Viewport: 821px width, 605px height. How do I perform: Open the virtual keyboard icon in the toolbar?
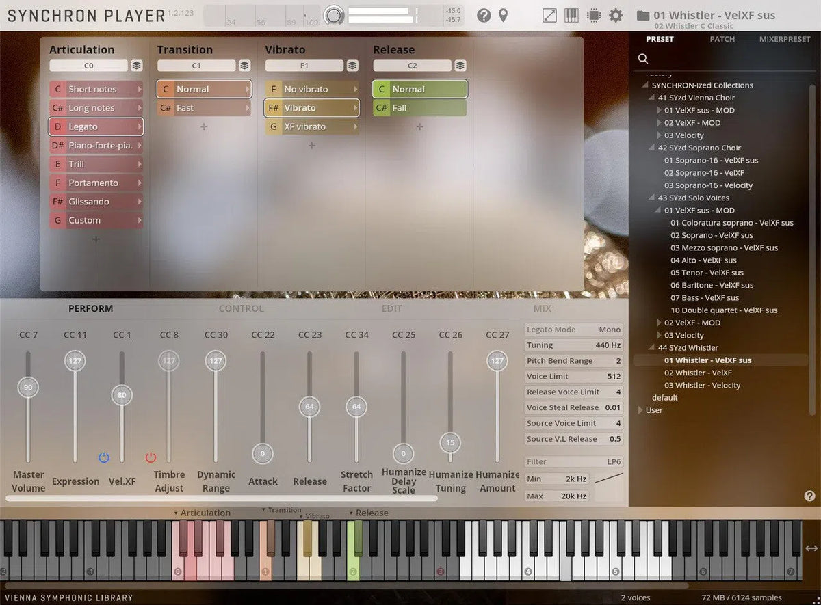pos(572,15)
